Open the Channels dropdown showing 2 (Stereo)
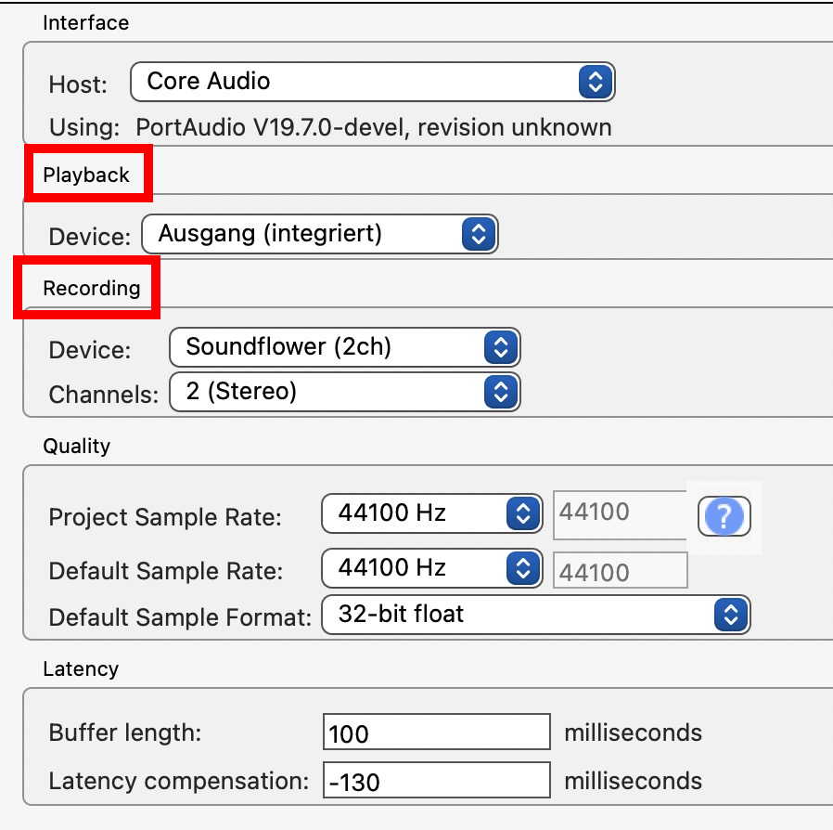This screenshot has height=830, width=833. point(345,392)
